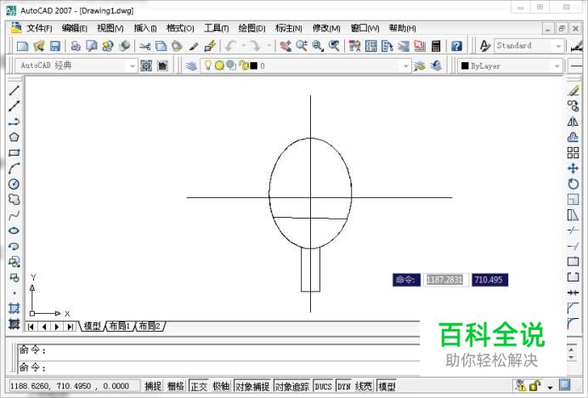Viewport: 588px width, 398px height.
Task: Go to first layout tab arrow
Action: [x=31, y=327]
